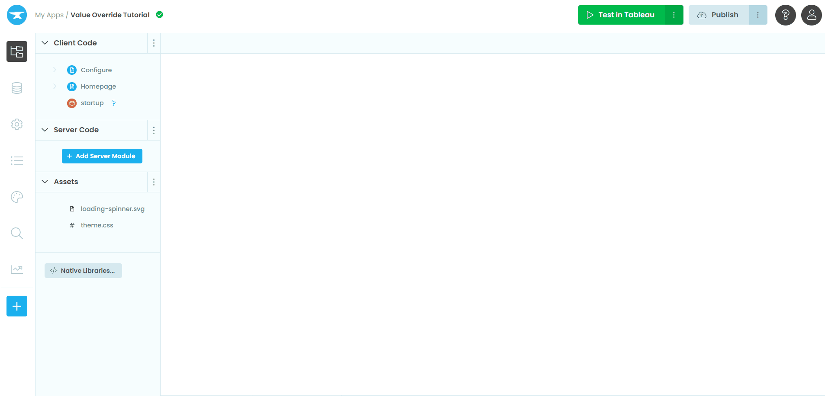The width and height of the screenshot is (825, 396).
Task: Open the app structure panel in the sidebar
Action: (x=16, y=51)
